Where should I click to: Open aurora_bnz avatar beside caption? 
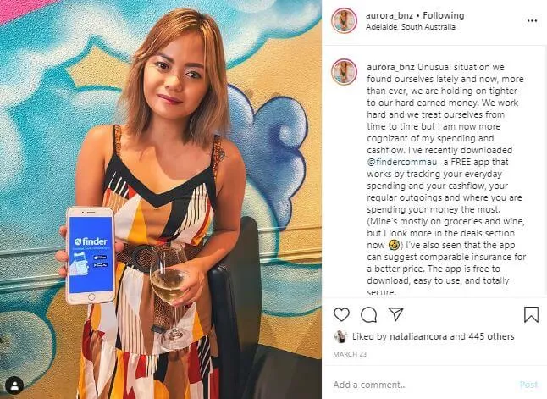pos(344,72)
